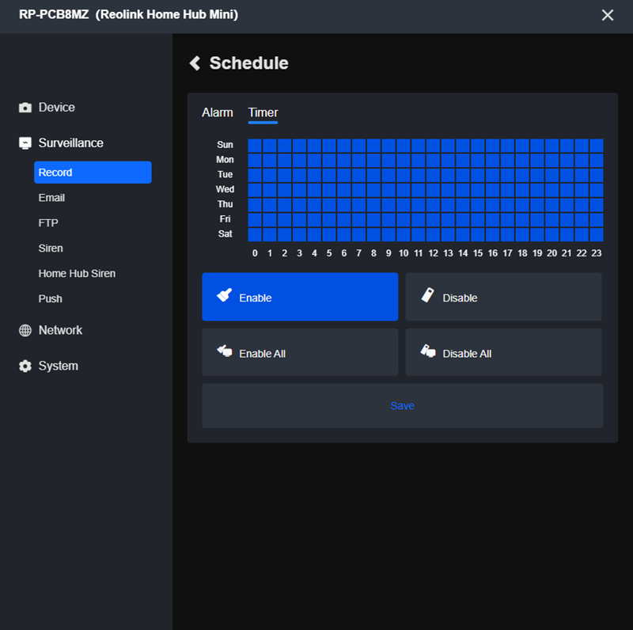Expand the Network section label
Image resolution: width=633 pixels, height=630 pixels.
coord(60,330)
